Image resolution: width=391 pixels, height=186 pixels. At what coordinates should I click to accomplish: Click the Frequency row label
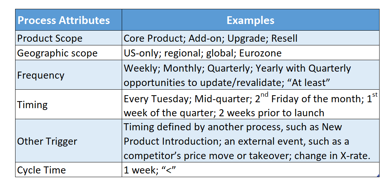pos(41,75)
